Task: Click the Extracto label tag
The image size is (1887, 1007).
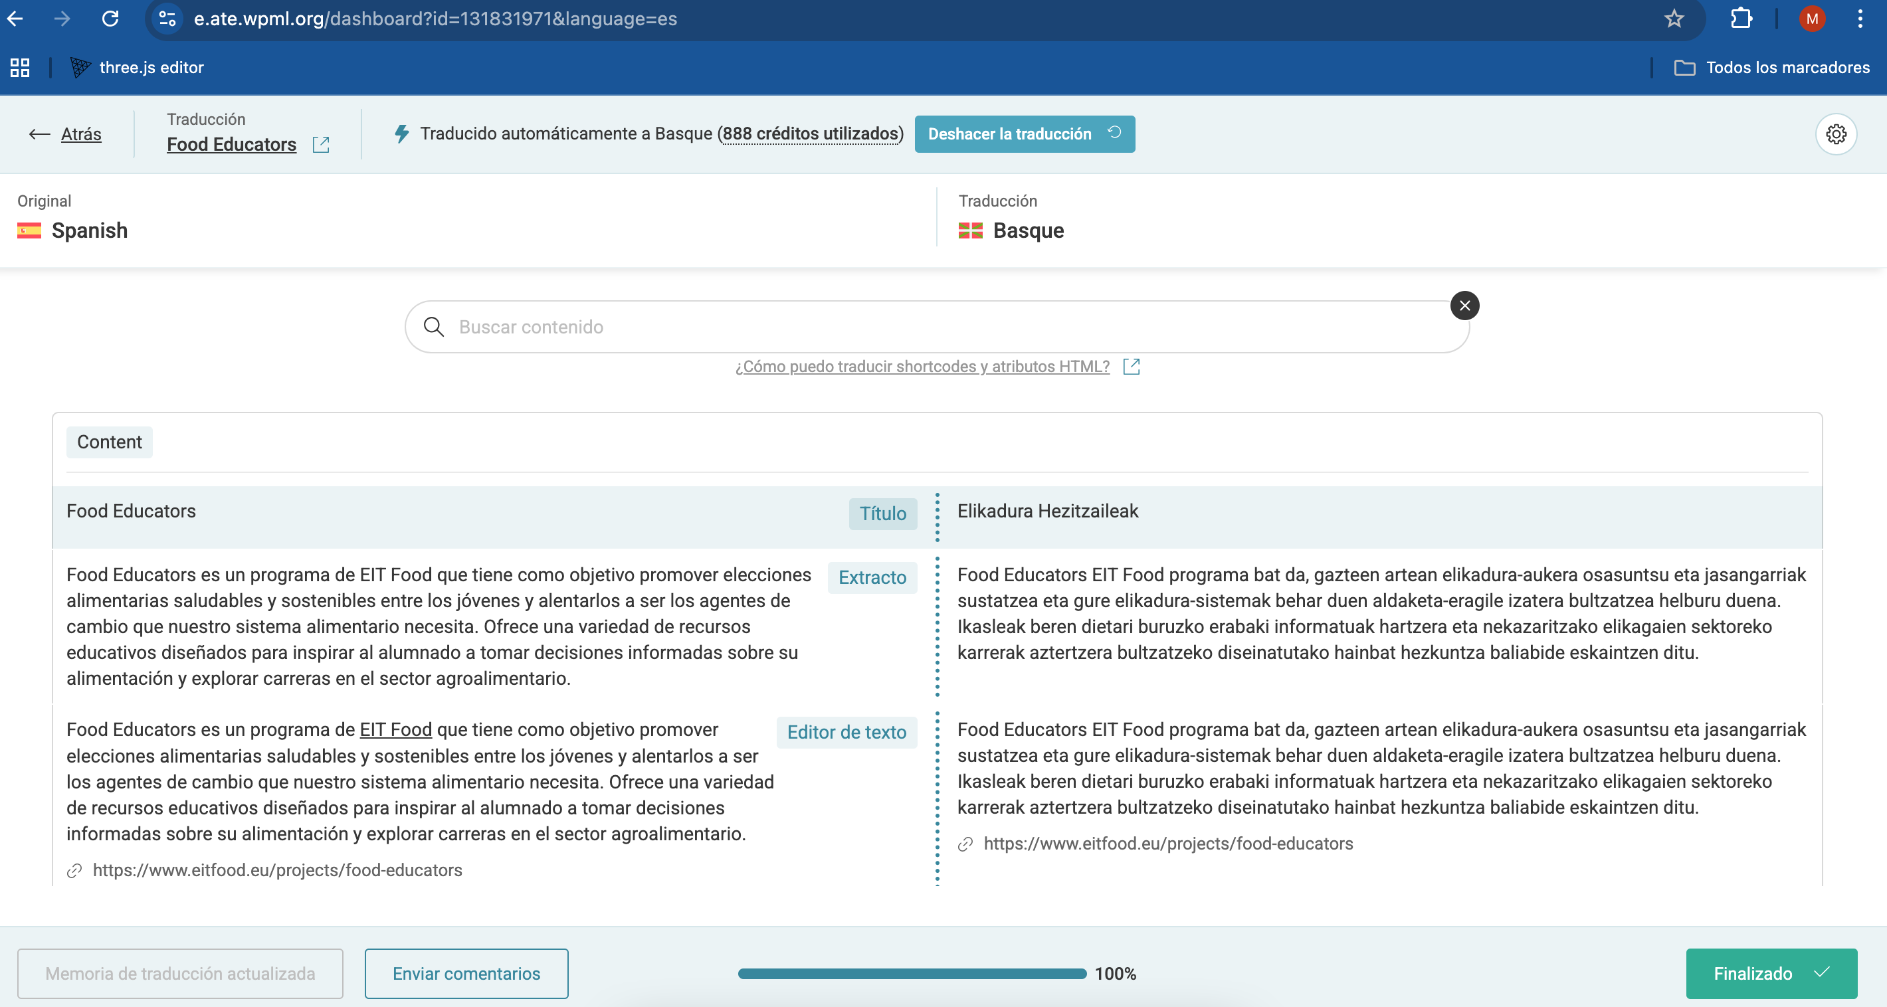Action: click(872, 577)
